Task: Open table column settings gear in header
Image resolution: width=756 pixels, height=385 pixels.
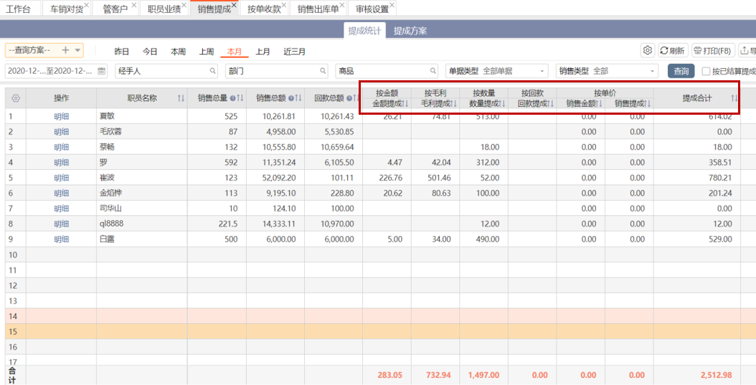Action: [15, 98]
